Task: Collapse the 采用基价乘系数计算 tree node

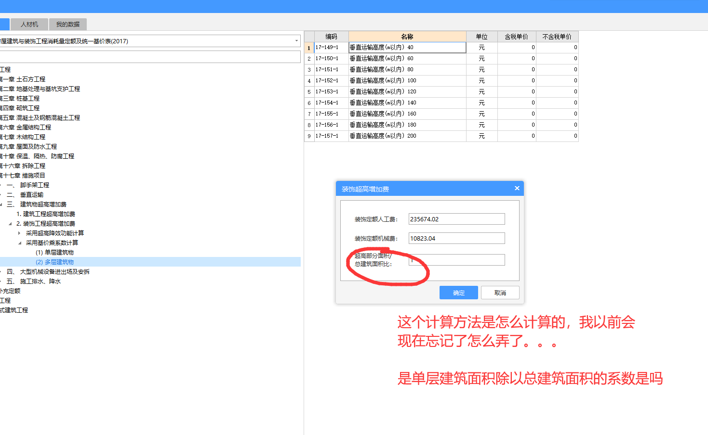Action: click(19, 243)
